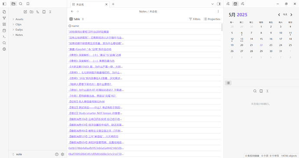Open the Properties menu

(212, 19)
